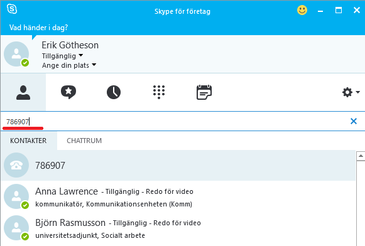Click the results list scroll up arrow
This screenshot has width=365, height=246.
(x=361, y=156)
